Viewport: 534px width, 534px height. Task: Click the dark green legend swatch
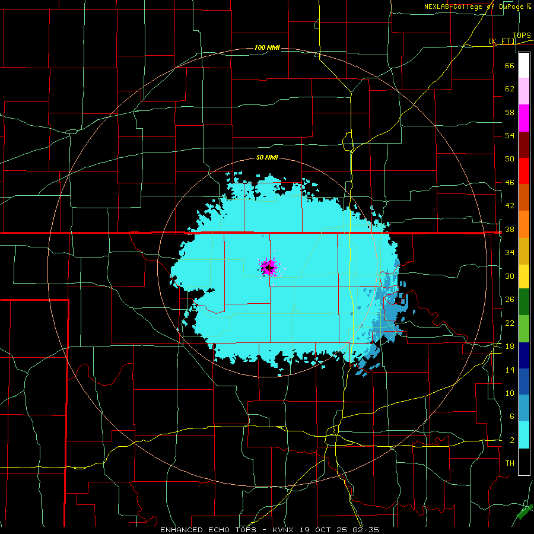[x=524, y=302]
